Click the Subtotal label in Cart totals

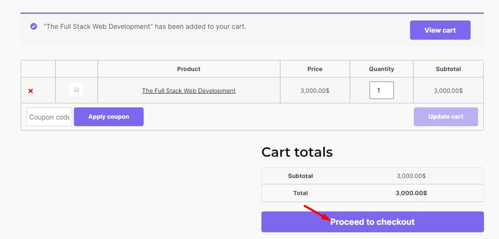(300, 176)
